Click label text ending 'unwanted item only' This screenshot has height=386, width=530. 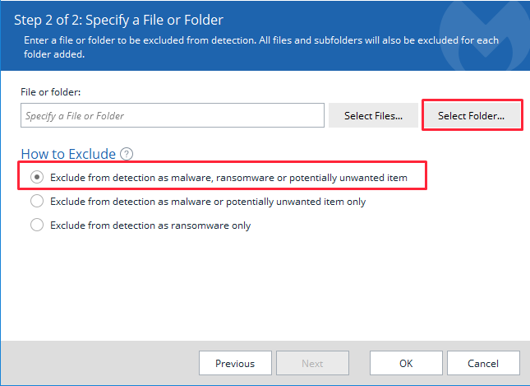click(208, 202)
